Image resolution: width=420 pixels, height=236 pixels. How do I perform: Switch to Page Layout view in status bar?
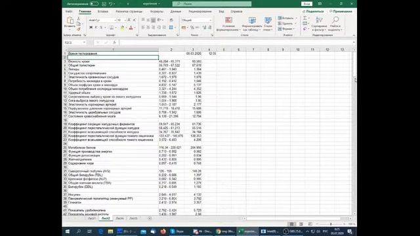(301, 224)
